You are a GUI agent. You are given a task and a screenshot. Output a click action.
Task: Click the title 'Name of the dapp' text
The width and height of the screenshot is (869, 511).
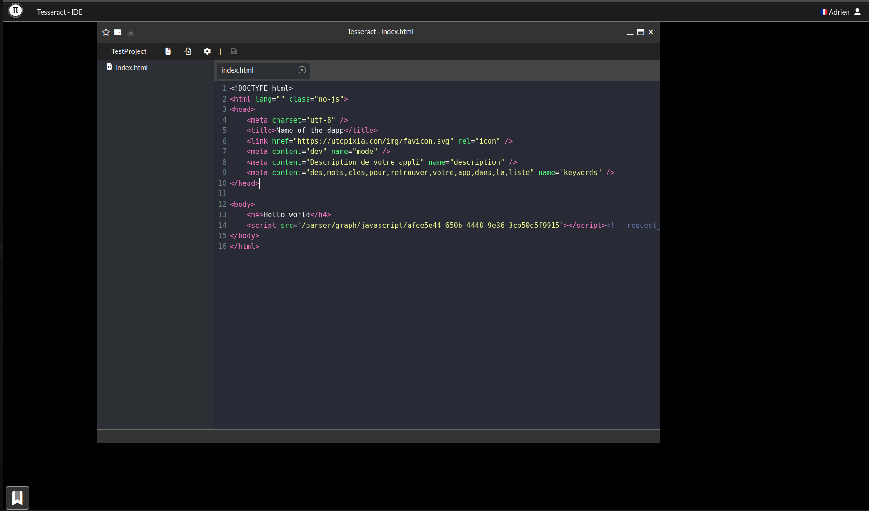pos(310,131)
